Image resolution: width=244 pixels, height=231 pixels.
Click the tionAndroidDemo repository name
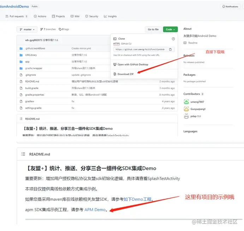point(14,7)
